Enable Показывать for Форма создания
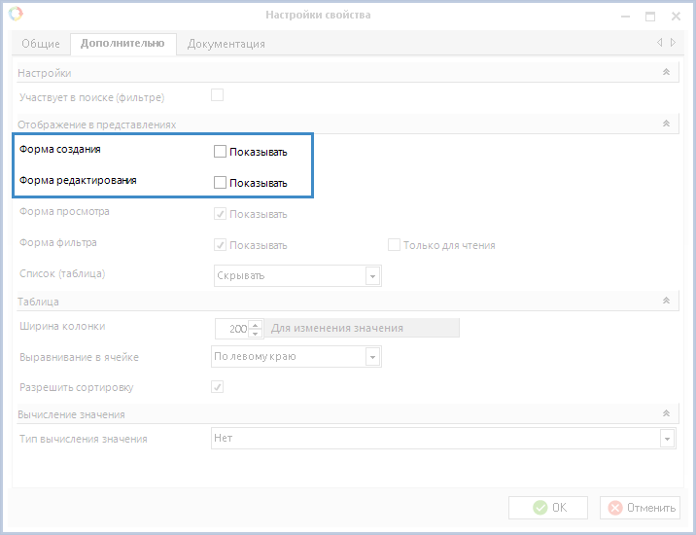The image size is (696, 535). pyautogui.click(x=220, y=151)
